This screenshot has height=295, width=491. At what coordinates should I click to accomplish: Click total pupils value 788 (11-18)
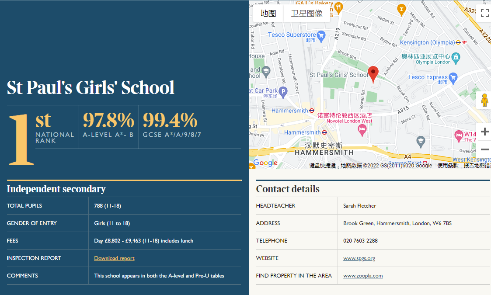pos(108,206)
